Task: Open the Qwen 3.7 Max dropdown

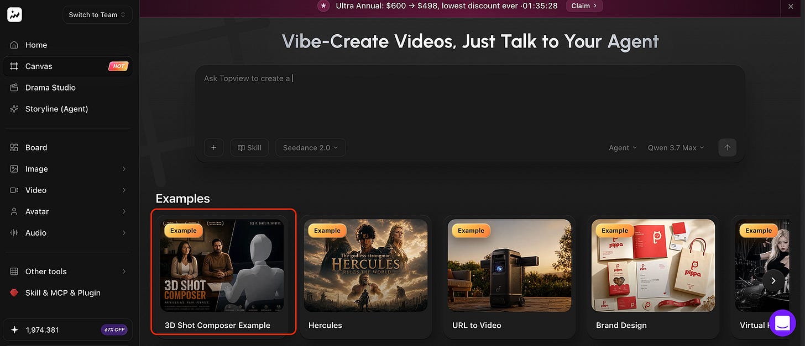Action: [676, 148]
